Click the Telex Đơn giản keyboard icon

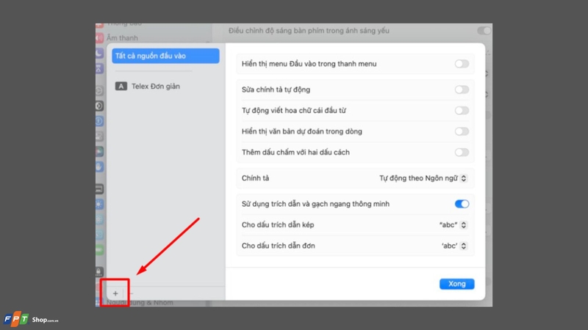pyautogui.click(x=121, y=87)
